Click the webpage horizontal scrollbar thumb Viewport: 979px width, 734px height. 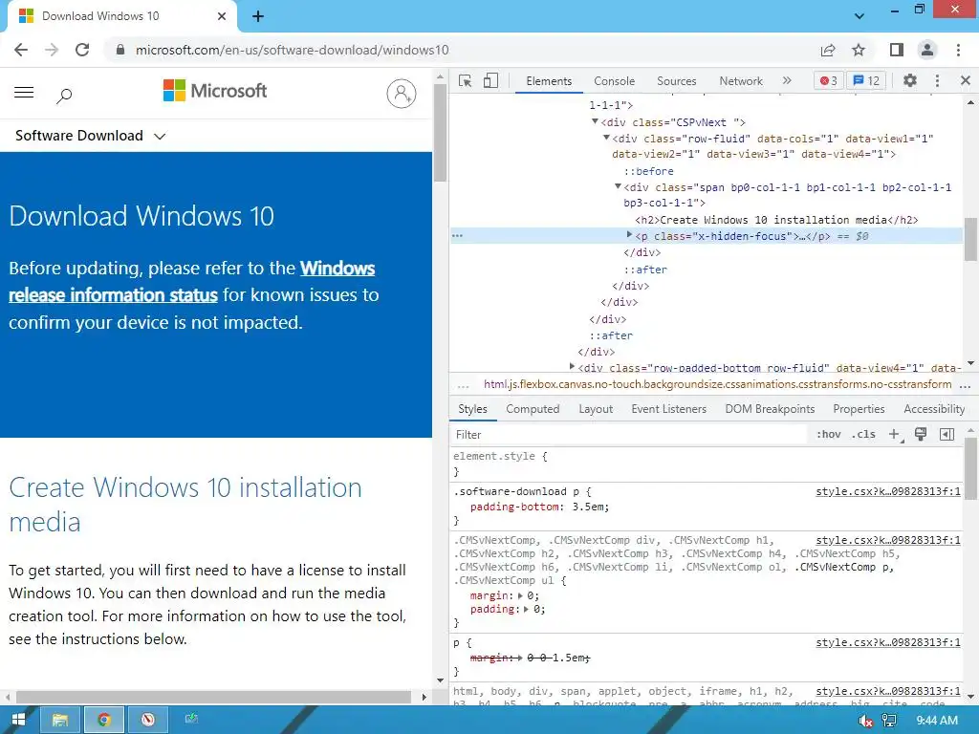click(x=213, y=697)
